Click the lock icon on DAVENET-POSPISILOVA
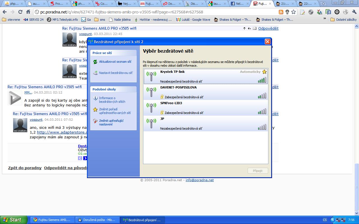 pyautogui.click(x=162, y=97)
